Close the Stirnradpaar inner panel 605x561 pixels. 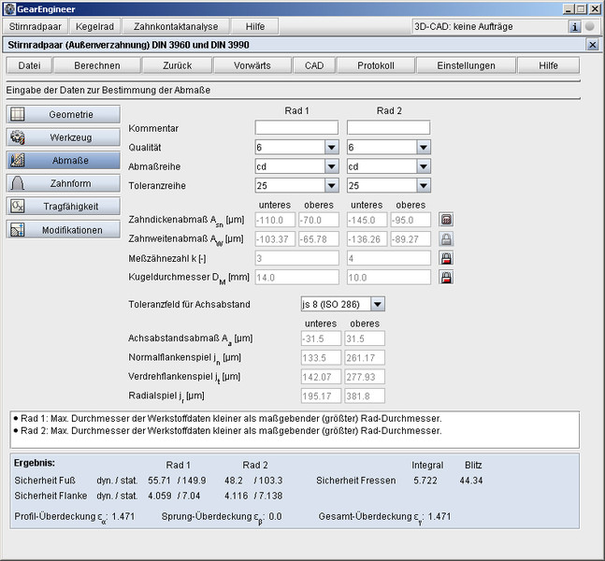coord(592,45)
